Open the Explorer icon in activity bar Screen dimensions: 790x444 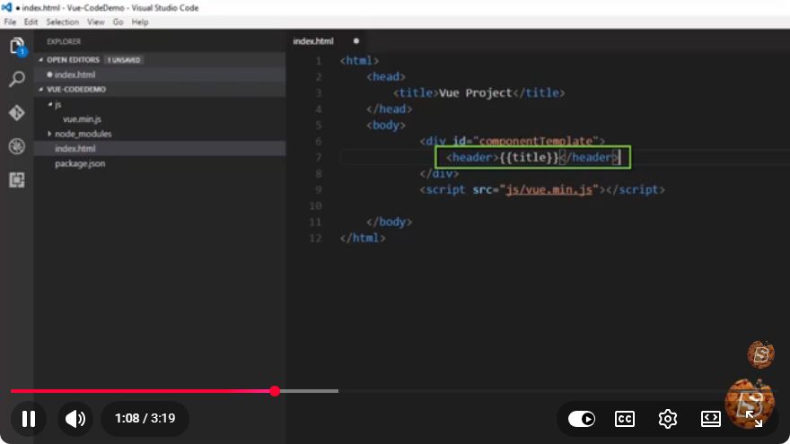click(17, 46)
